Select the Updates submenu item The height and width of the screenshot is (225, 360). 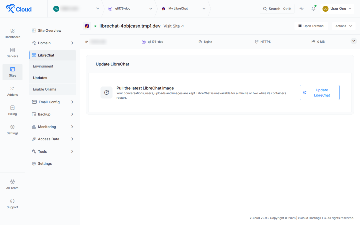click(x=52, y=78)
